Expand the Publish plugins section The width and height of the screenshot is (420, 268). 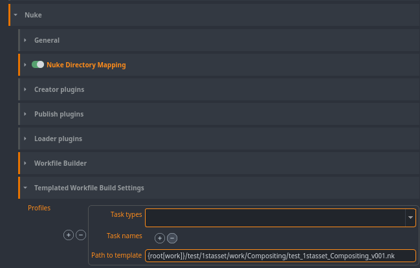tap(25, 114)
